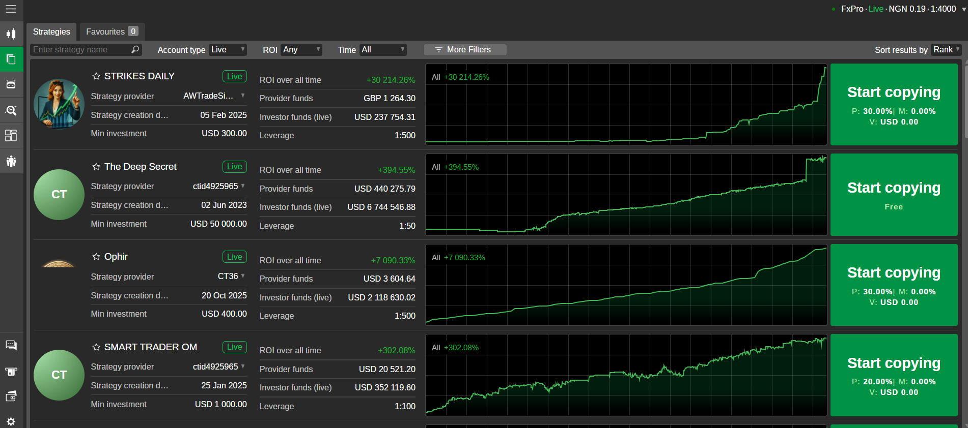Expand the ROI filter dropdown

[x=301, y=49]
